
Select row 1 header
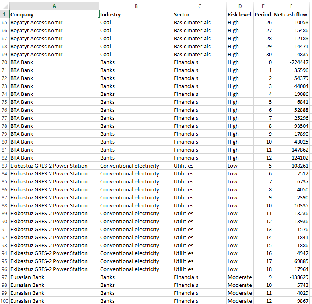4,14
